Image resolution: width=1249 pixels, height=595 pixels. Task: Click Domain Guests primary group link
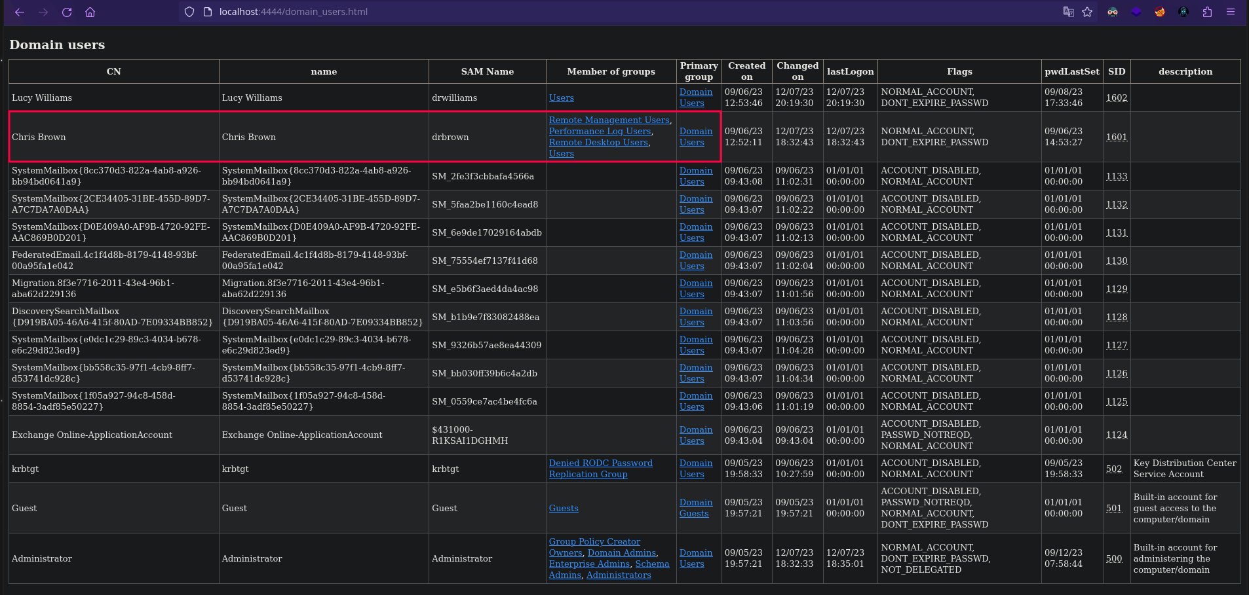click(x=695, y=508)
